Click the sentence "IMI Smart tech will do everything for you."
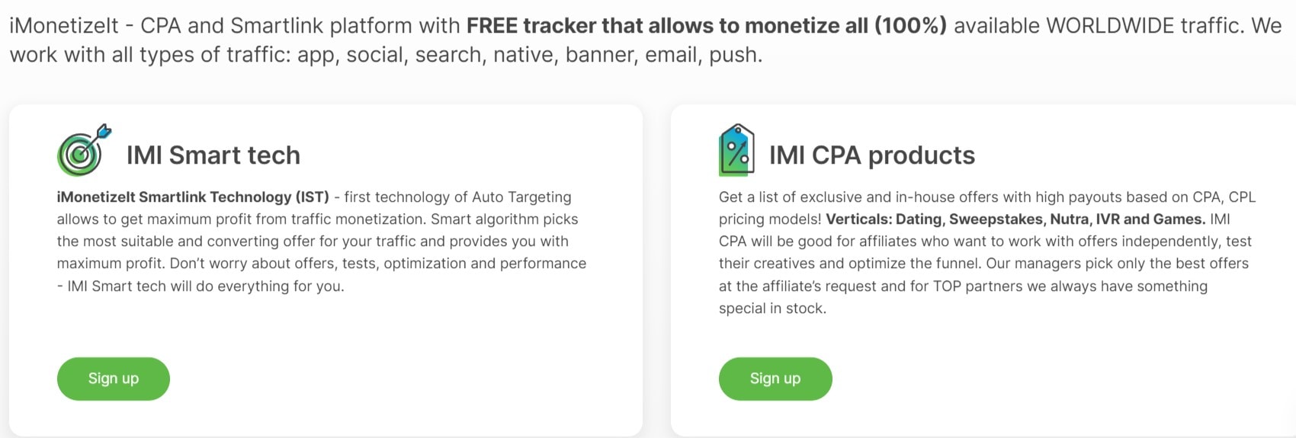Screen dimensions: 1296x438 tap(206, 286)
